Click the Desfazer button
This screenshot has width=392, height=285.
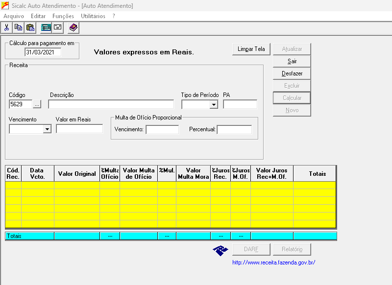pyautogui.click(x=292, y=73)
